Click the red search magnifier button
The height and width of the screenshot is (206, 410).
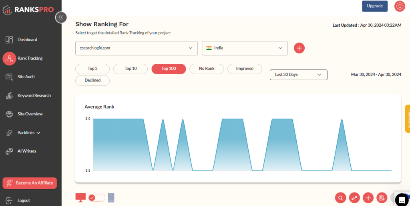pyautogui.click(x=340, y=198)
